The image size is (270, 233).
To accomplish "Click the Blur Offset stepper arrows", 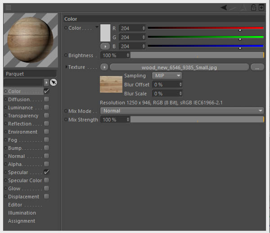I will click(x=180, y=85).
